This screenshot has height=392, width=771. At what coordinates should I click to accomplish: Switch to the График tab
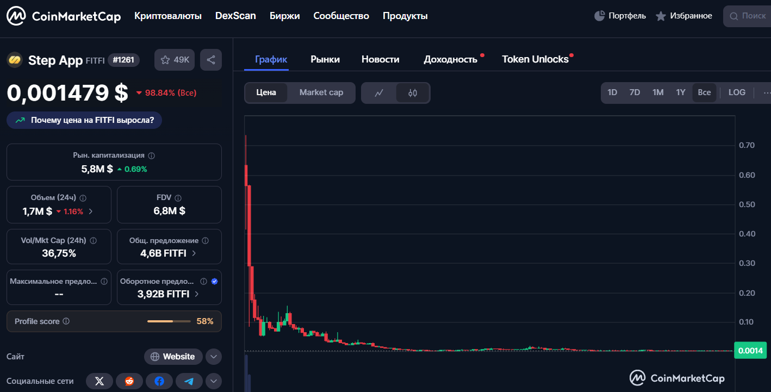tap(271, 59)
